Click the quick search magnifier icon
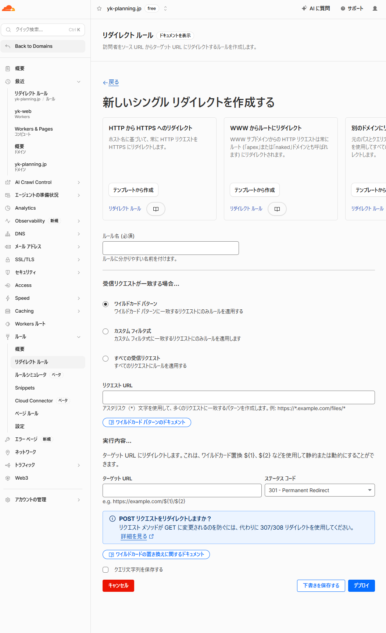386x633 pixels. [x=8, y=30]
